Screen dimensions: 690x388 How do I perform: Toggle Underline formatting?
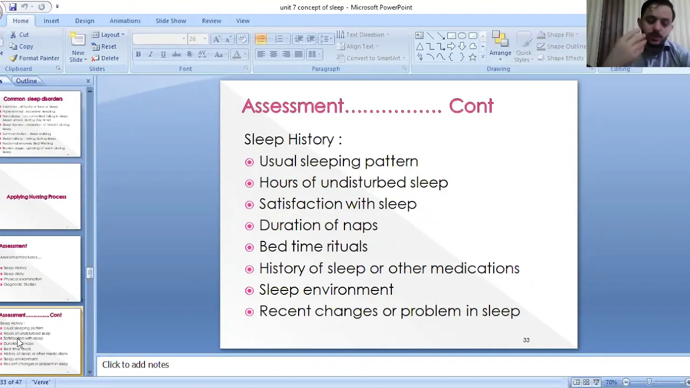pos(163,54)
